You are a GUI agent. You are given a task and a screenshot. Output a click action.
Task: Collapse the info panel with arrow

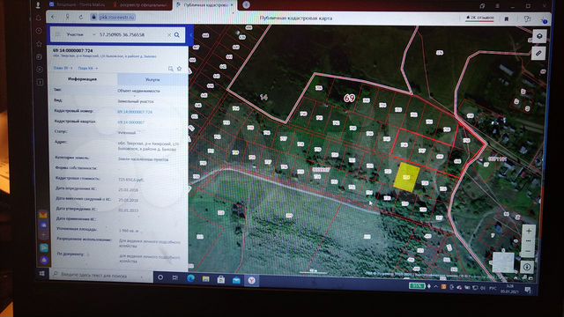coord(190,35)
